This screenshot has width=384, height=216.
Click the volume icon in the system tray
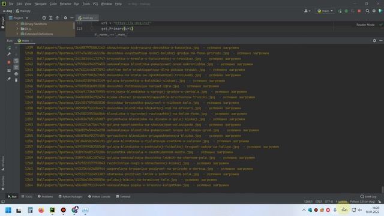[x=360, y=210]
